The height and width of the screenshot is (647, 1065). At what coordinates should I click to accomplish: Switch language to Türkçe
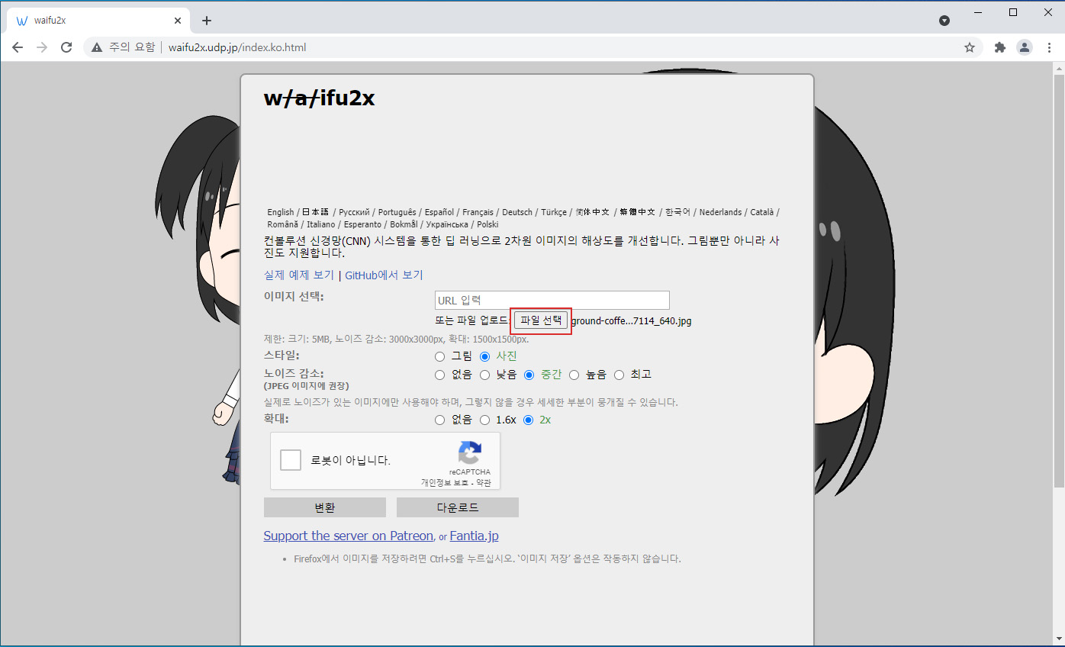point(554,212)
